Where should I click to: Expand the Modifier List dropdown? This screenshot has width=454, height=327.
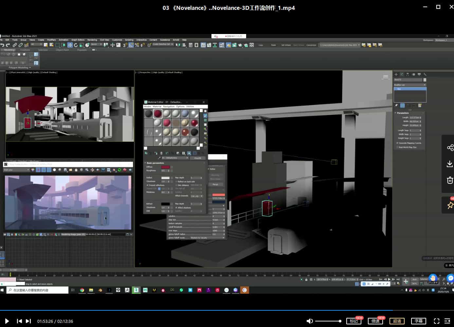pos(410,85)
